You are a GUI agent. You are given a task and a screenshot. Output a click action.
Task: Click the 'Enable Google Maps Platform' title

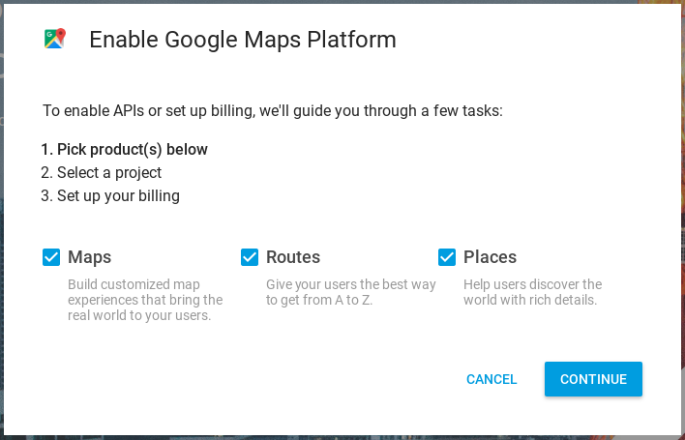(242, 40)
